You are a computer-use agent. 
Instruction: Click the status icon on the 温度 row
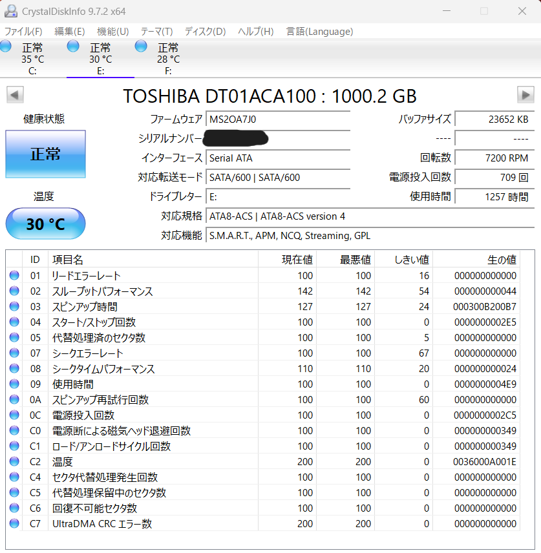pos(14,461)
